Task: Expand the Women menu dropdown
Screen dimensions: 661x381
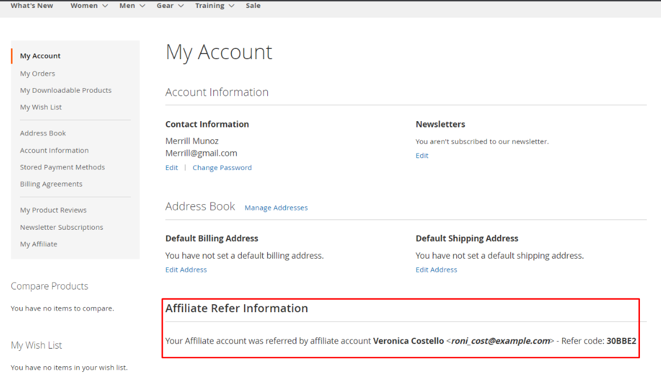Action: click(x=89, y=6)
